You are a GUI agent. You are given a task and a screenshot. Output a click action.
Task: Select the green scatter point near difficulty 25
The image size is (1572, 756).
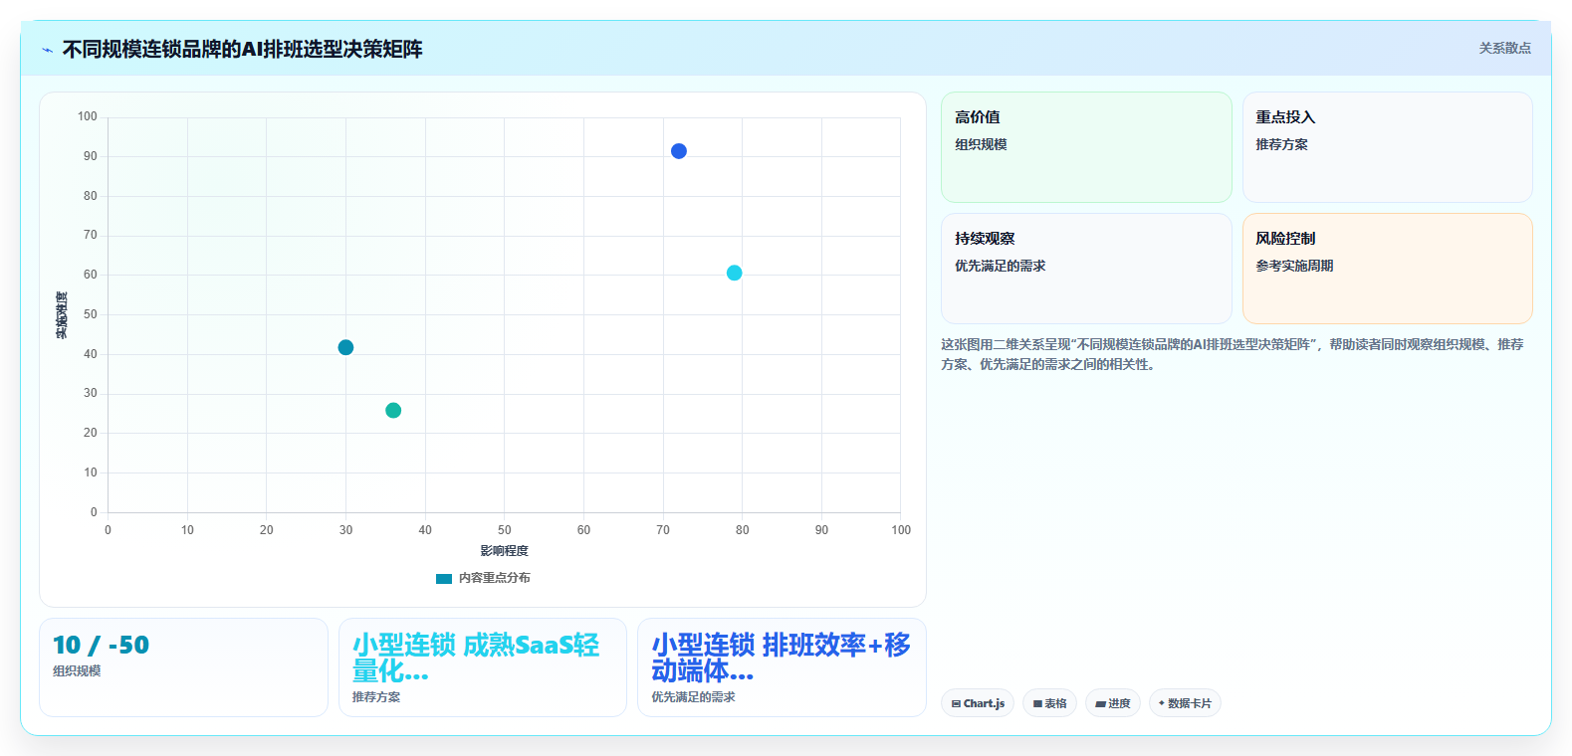pos(393,410)
